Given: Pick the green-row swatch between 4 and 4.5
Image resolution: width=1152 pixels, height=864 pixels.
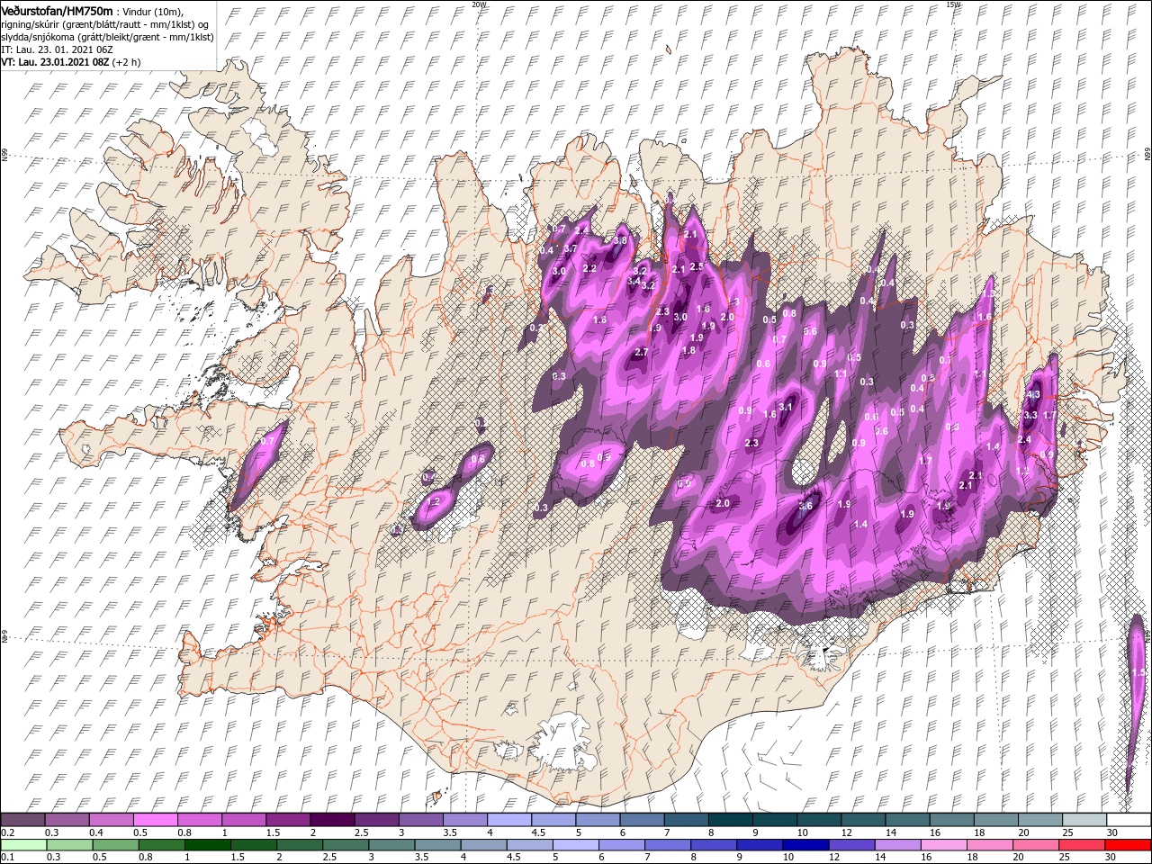Looking at the screenshot, I should [482, 844].
